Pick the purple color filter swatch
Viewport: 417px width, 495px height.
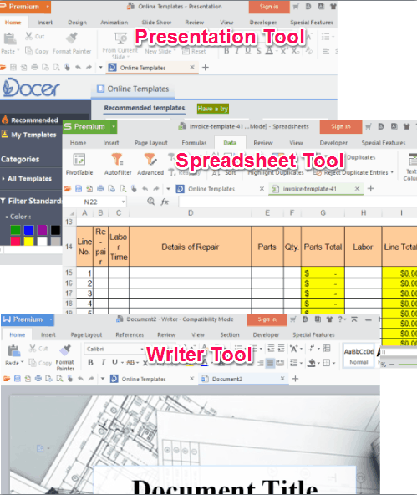42,230
